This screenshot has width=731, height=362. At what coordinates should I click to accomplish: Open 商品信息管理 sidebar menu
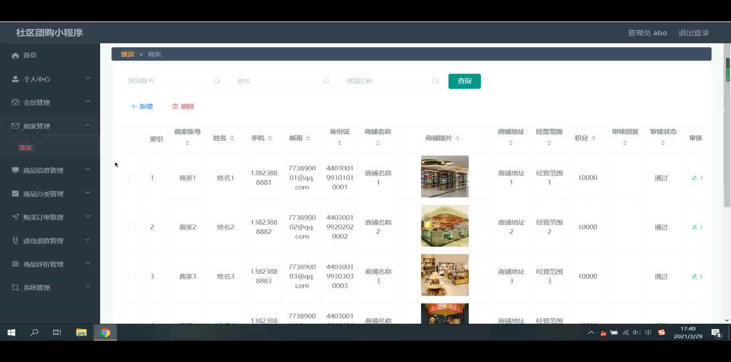pos(50,170)
